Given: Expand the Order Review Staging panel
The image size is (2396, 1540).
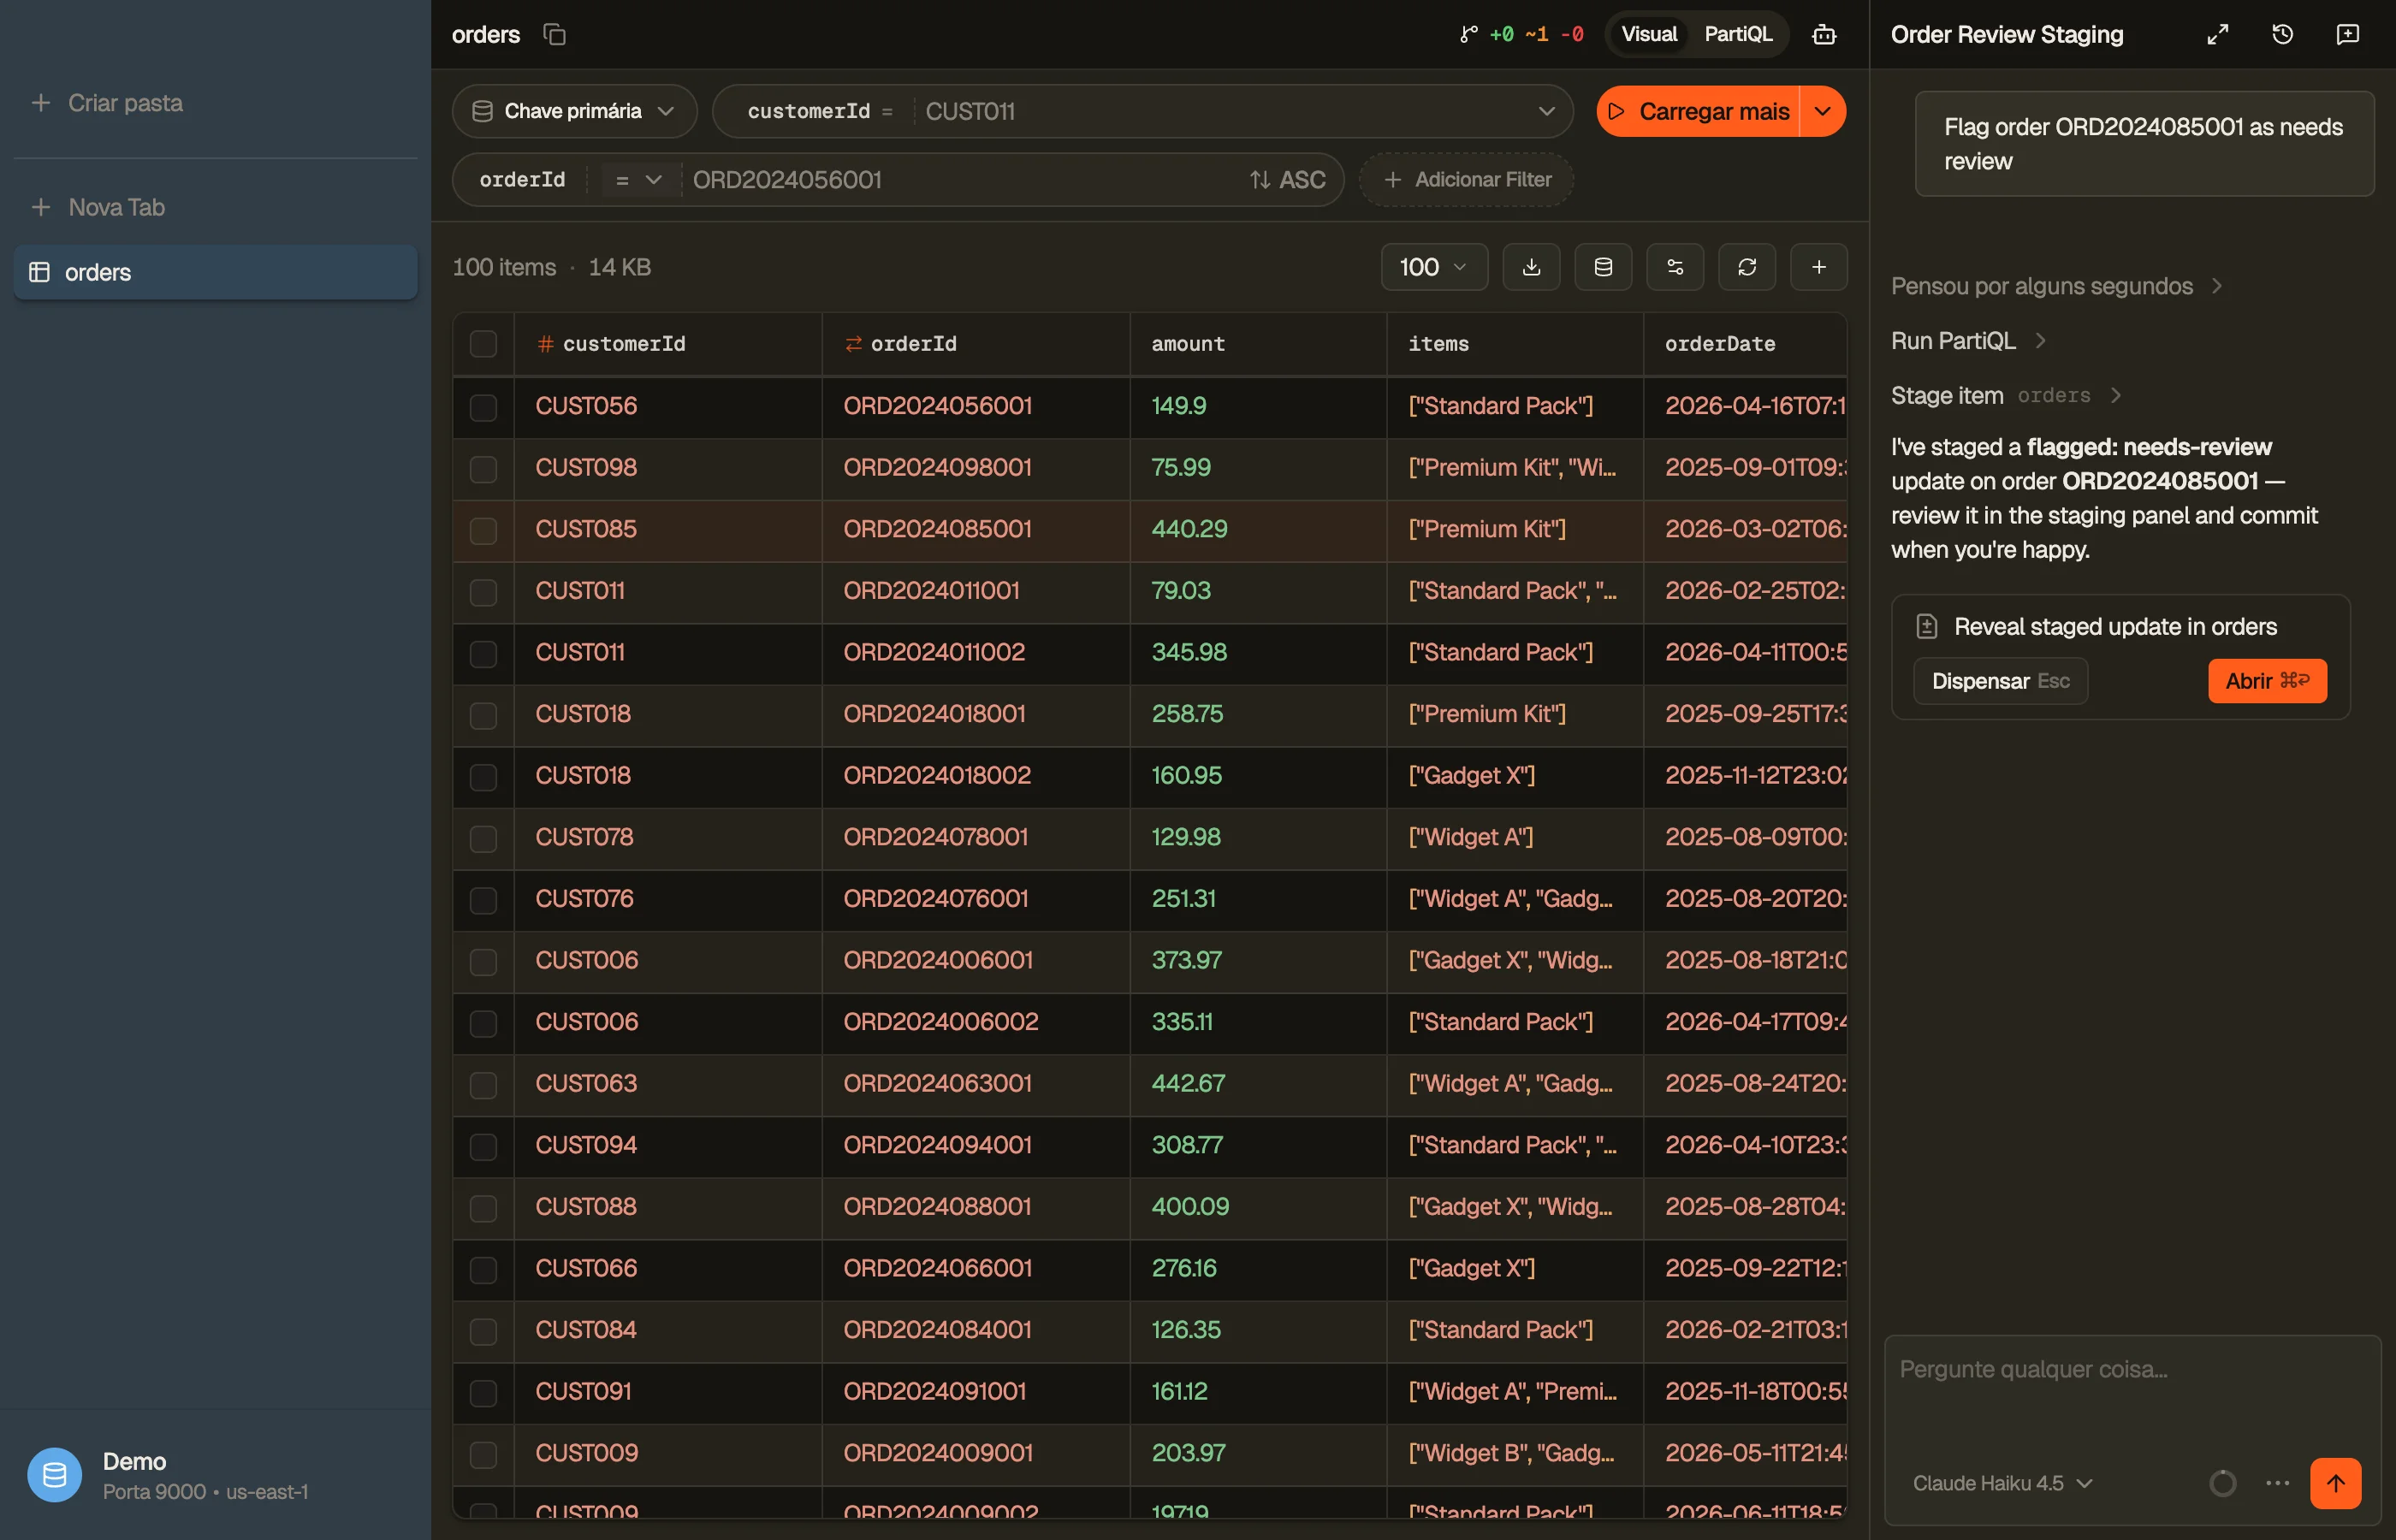Looking at the screenshot, I should point(2217,34).
